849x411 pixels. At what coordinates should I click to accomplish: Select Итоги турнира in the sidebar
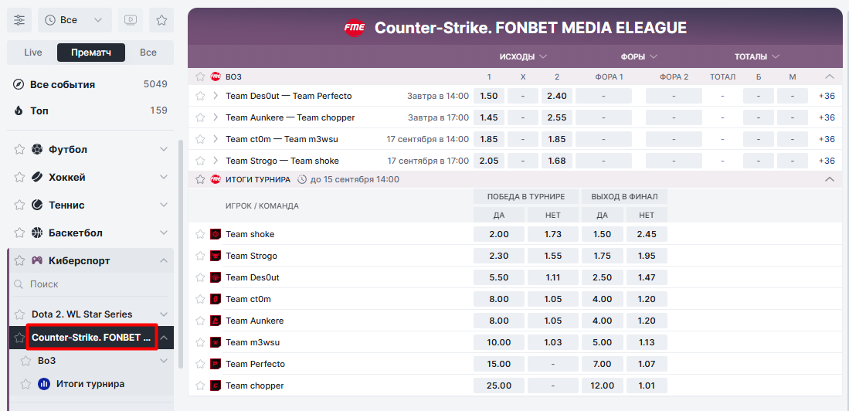tap(90, 384)
